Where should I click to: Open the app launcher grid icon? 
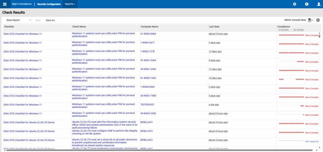5,4
